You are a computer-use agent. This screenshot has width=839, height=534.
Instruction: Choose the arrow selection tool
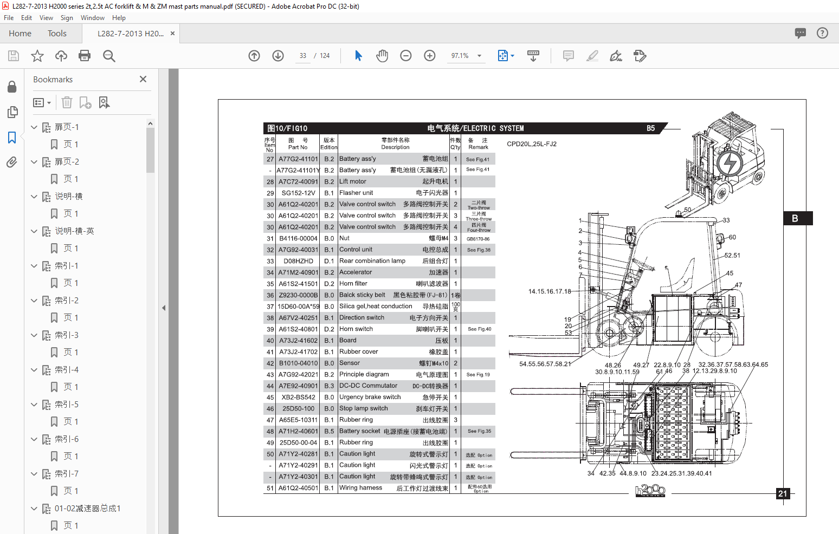pos(358,55)
